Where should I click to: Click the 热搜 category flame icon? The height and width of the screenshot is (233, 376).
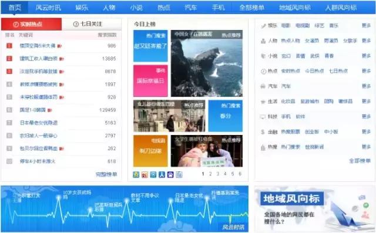[263, 147]
